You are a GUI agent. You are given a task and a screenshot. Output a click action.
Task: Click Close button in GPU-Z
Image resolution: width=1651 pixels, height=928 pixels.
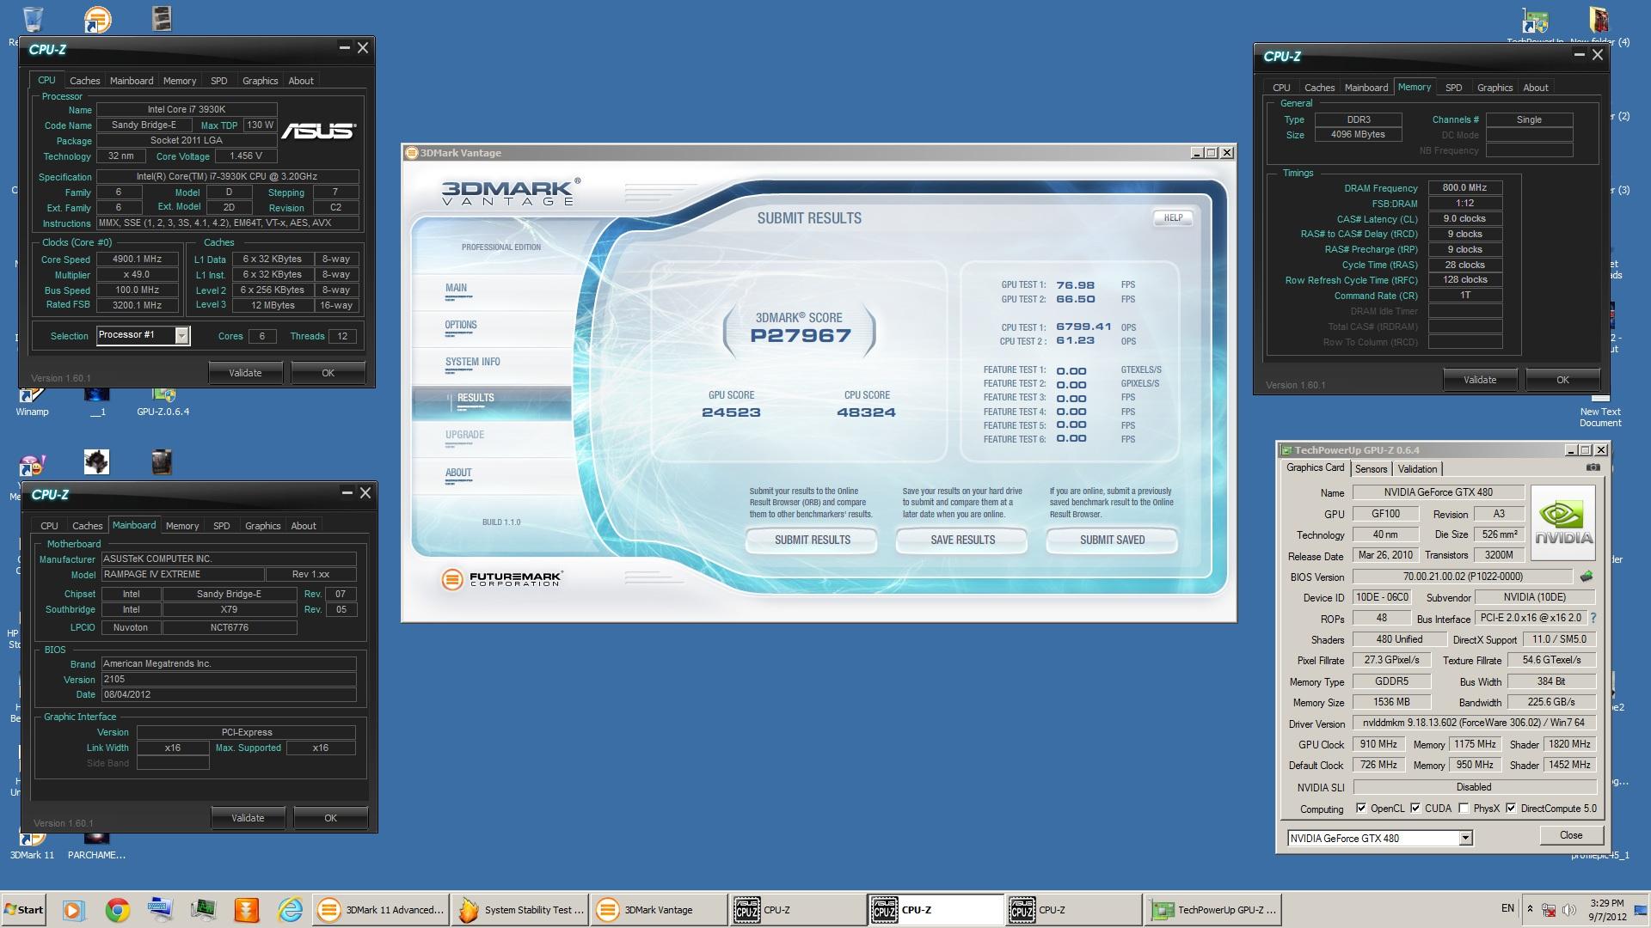[1571, 835]
